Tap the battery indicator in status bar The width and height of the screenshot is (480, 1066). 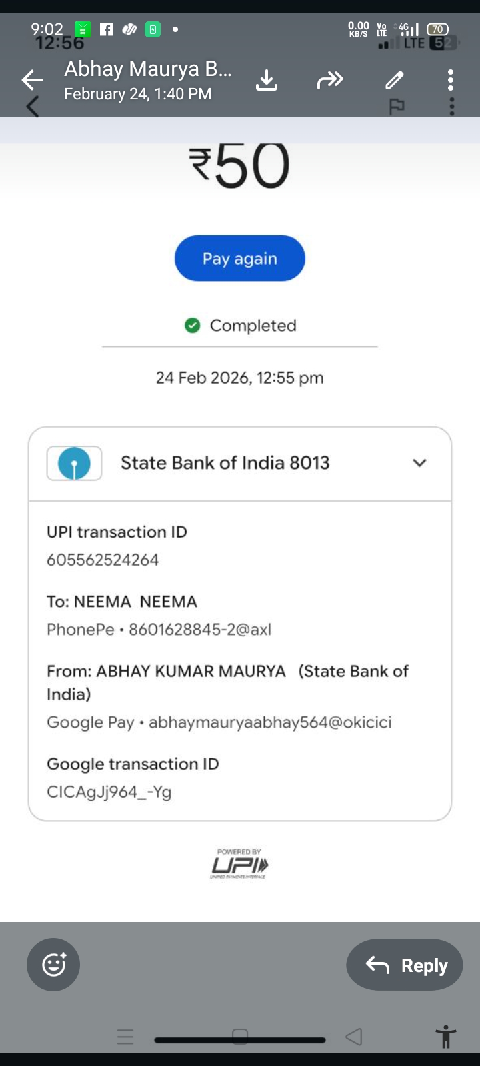tap(437, 29)
